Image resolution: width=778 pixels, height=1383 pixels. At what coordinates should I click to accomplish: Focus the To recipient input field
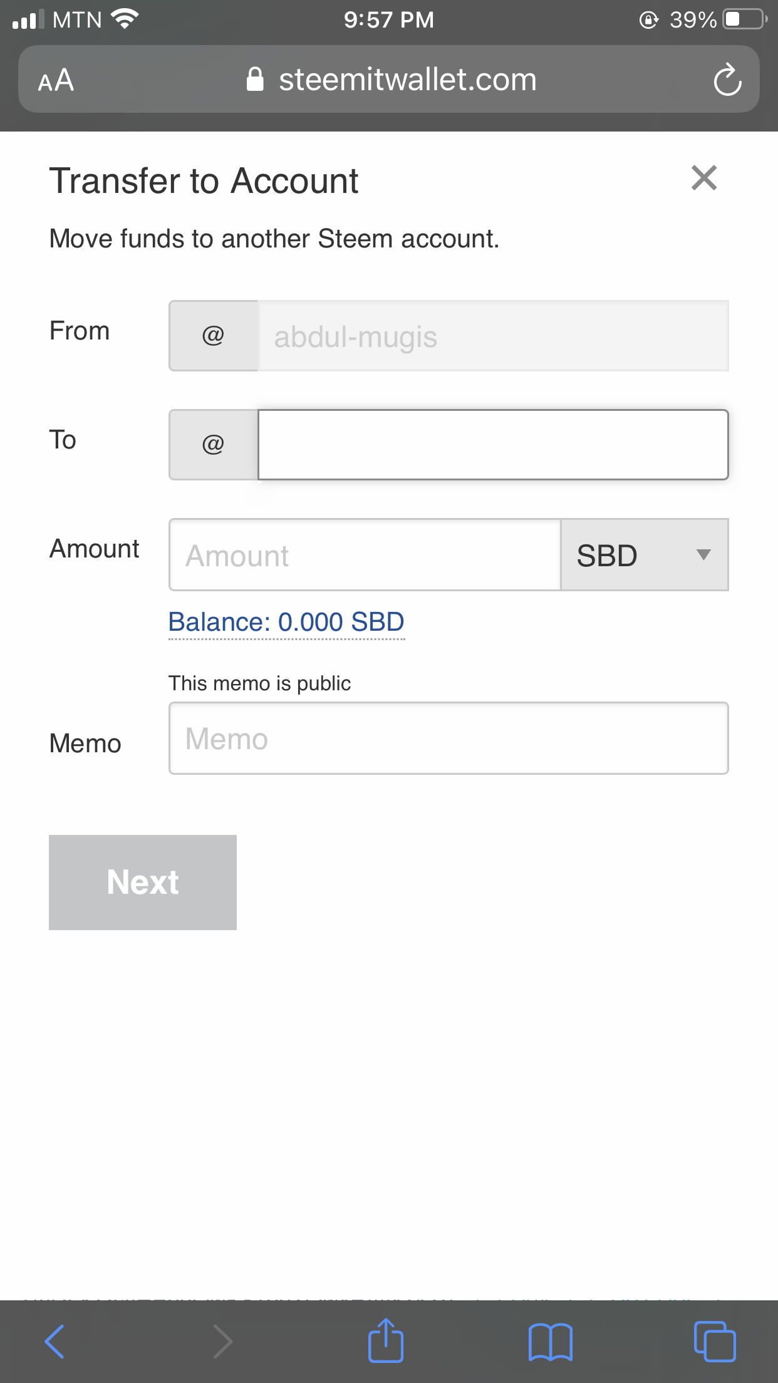[492, 445]
